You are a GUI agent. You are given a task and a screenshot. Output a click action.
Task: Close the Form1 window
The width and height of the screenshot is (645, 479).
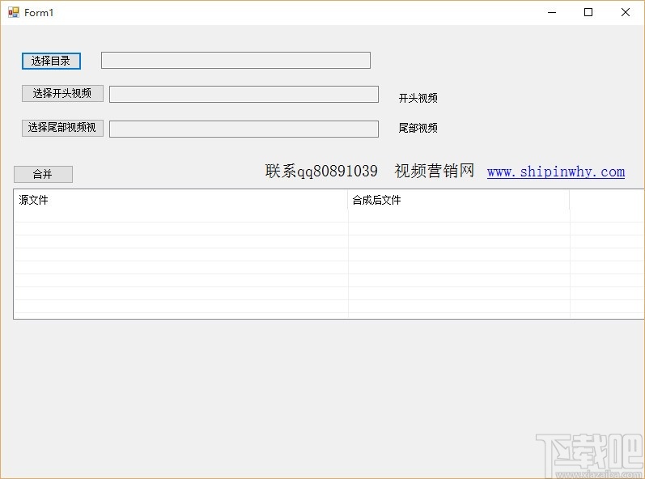[626, 12]
